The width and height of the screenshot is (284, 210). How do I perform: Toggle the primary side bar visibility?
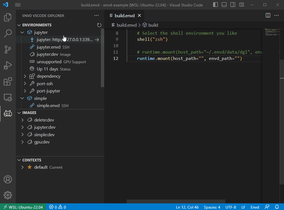[215, 5]
